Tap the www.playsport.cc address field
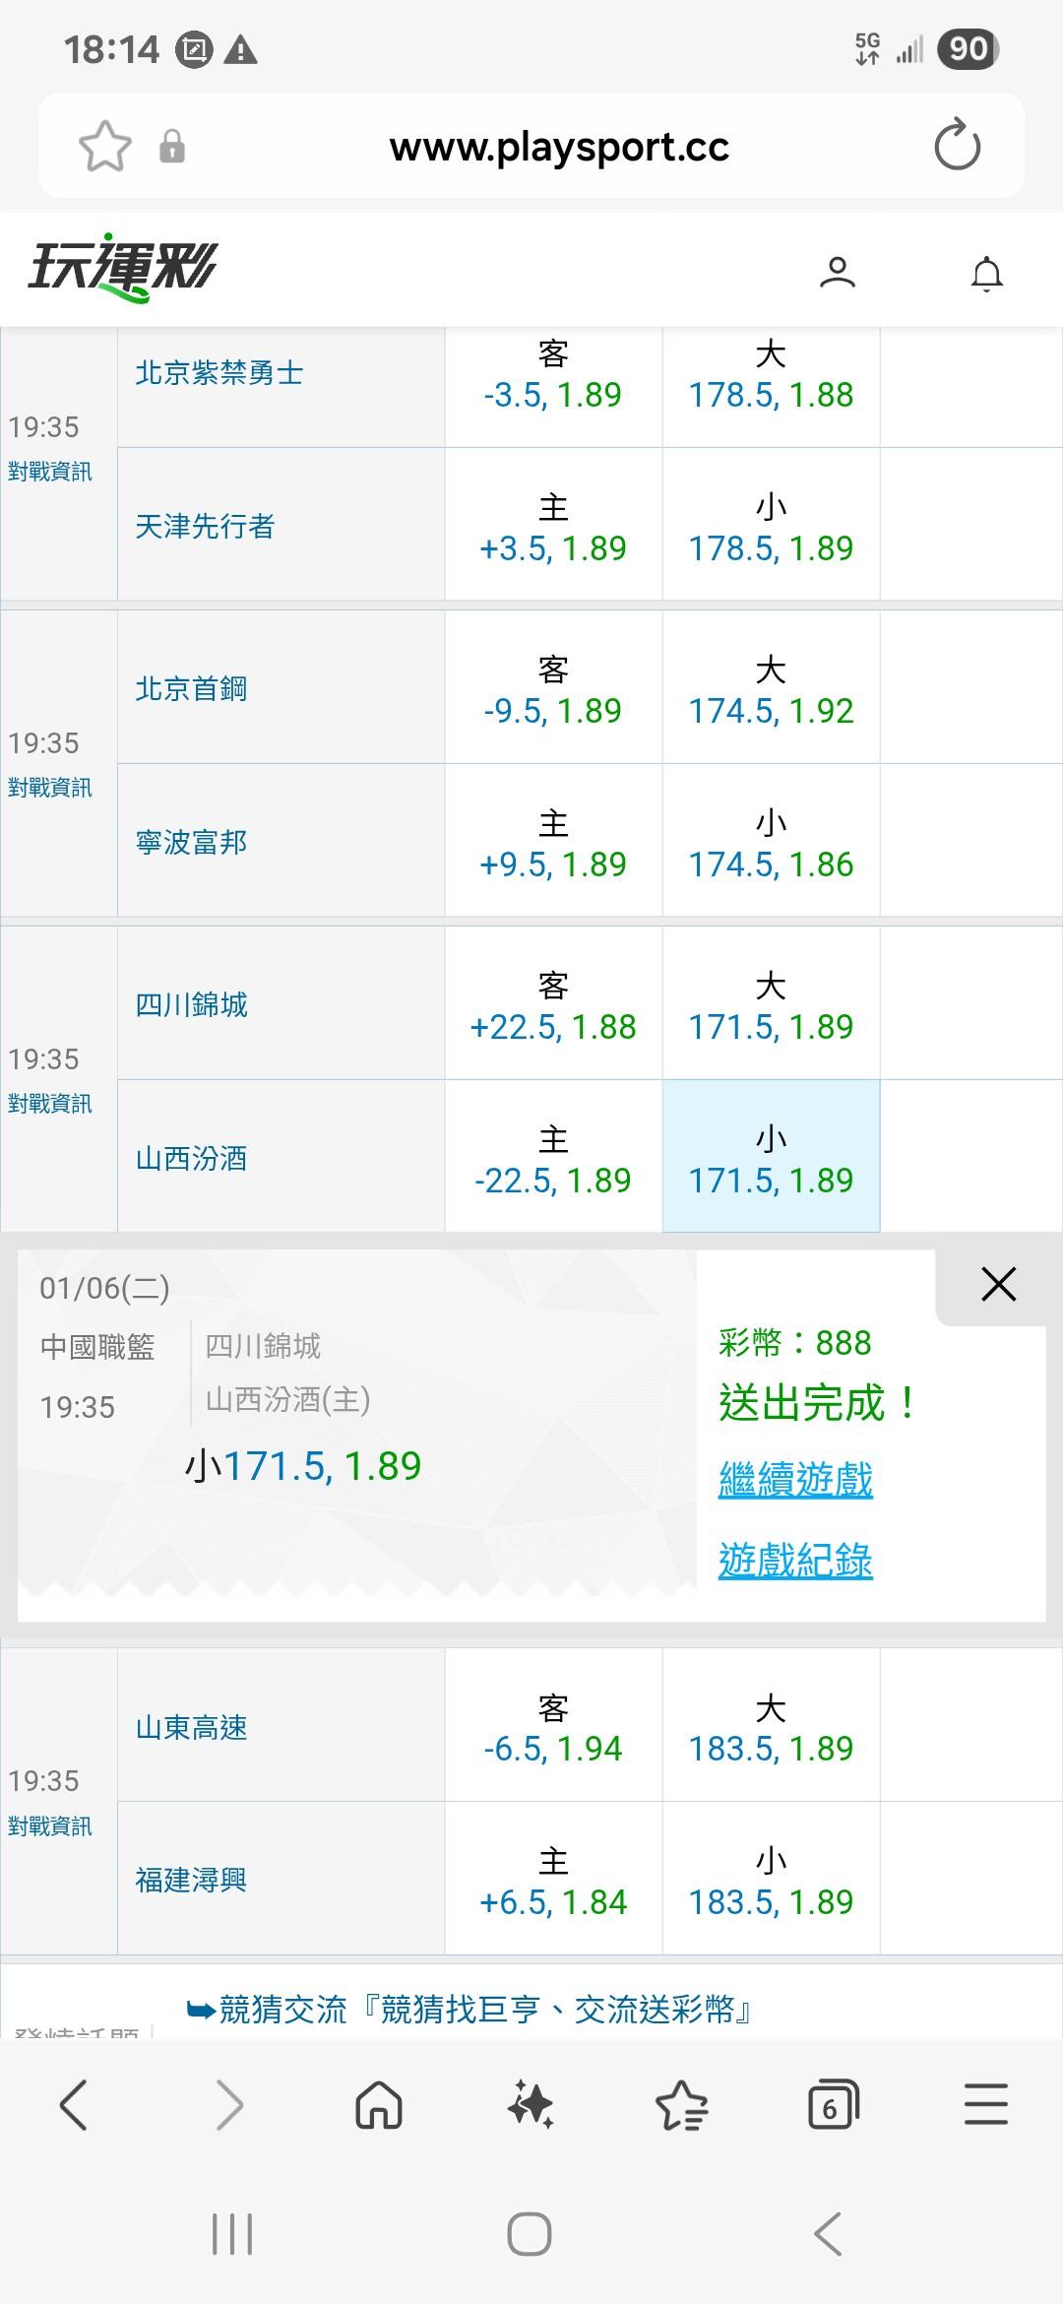 [559, 147]
